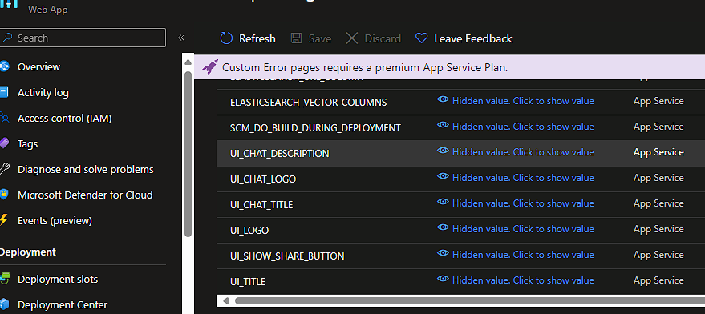
Task: Select the UI_CHAT_DESCRIPTION setting name
Action: tap(280, 154)
